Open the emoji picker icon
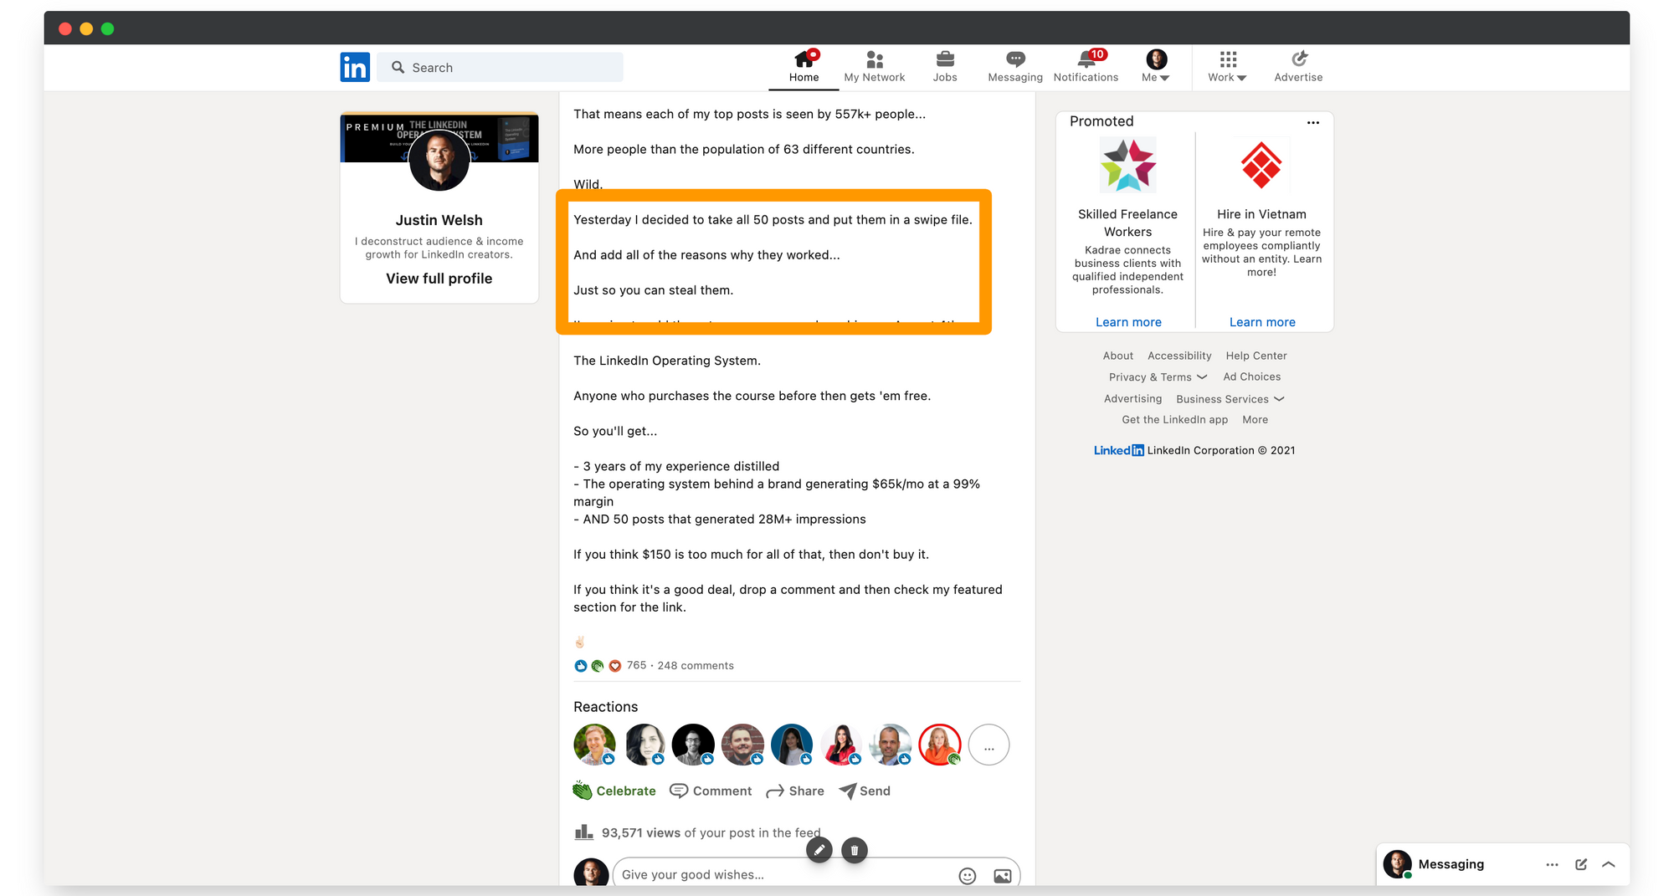The width and height of the screenshot is (1674, 896). pos(968,876)
